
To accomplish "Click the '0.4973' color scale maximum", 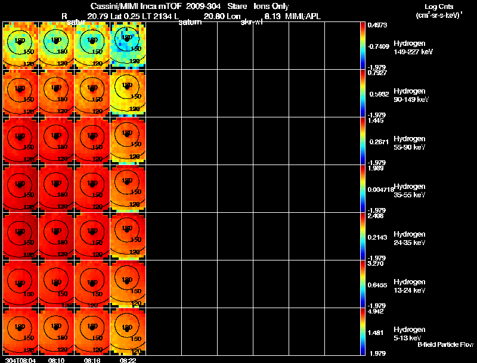I will click(x=377, y=25).
